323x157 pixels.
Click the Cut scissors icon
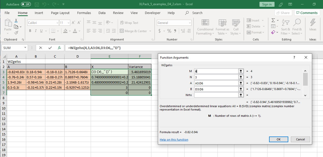(x=16, y=21)
